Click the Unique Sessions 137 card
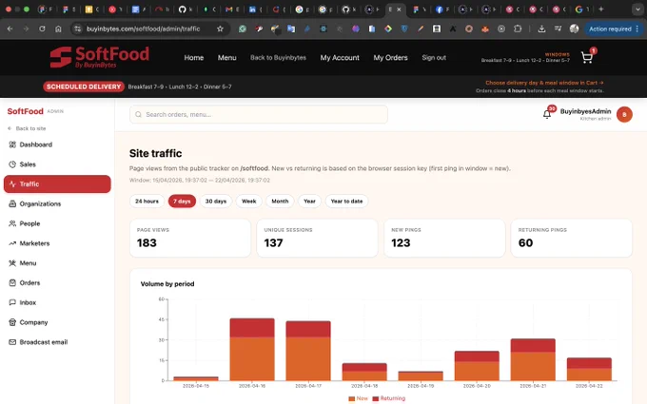Image resolution: width=647 pixels, height=404 pixels. pyautogui.click(x=317, y=238)
